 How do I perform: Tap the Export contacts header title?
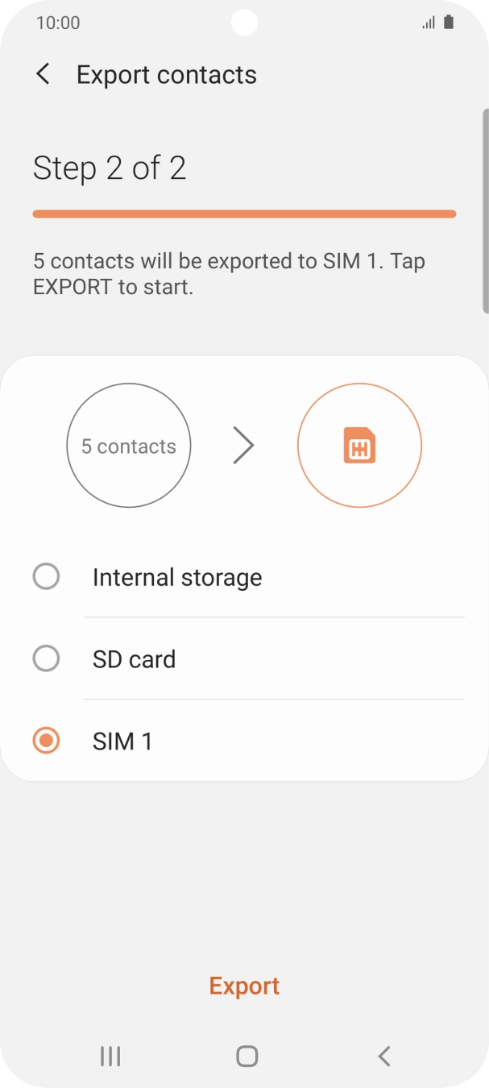pyautogui.click(x=167, y=75)
